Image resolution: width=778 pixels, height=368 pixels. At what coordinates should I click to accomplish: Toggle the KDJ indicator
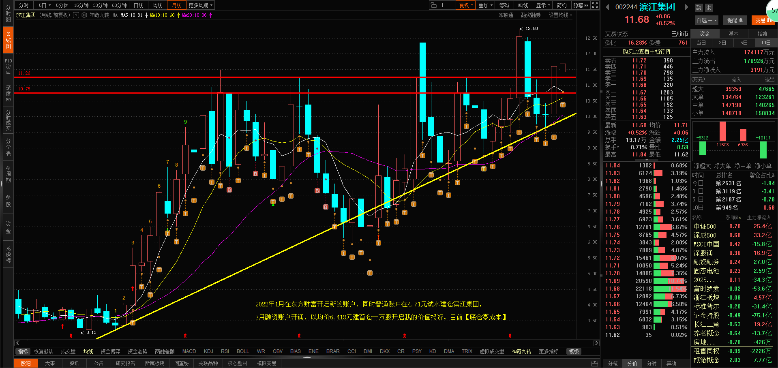point(208,351)
